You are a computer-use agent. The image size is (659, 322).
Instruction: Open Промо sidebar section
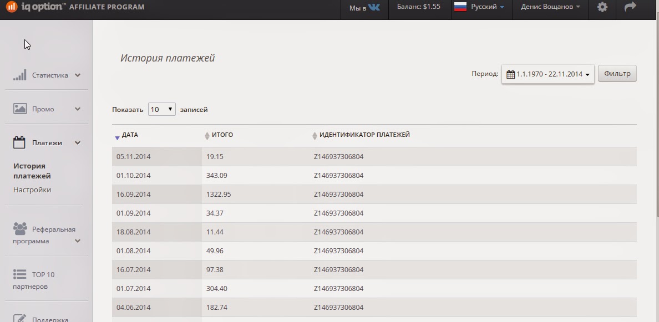pyautogui.click(x=43, y=109)
